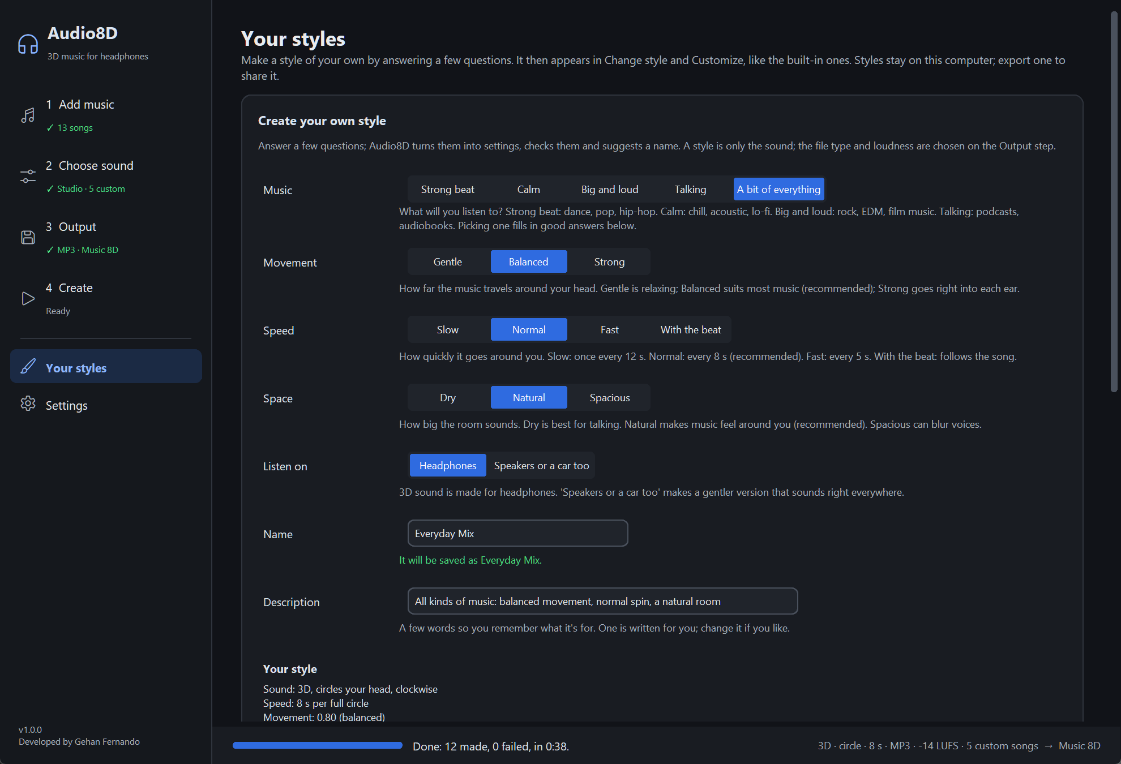Choose With the beat speed
Image resolution: width=1121 pixels, height=764 pixels.
point(691,330)
